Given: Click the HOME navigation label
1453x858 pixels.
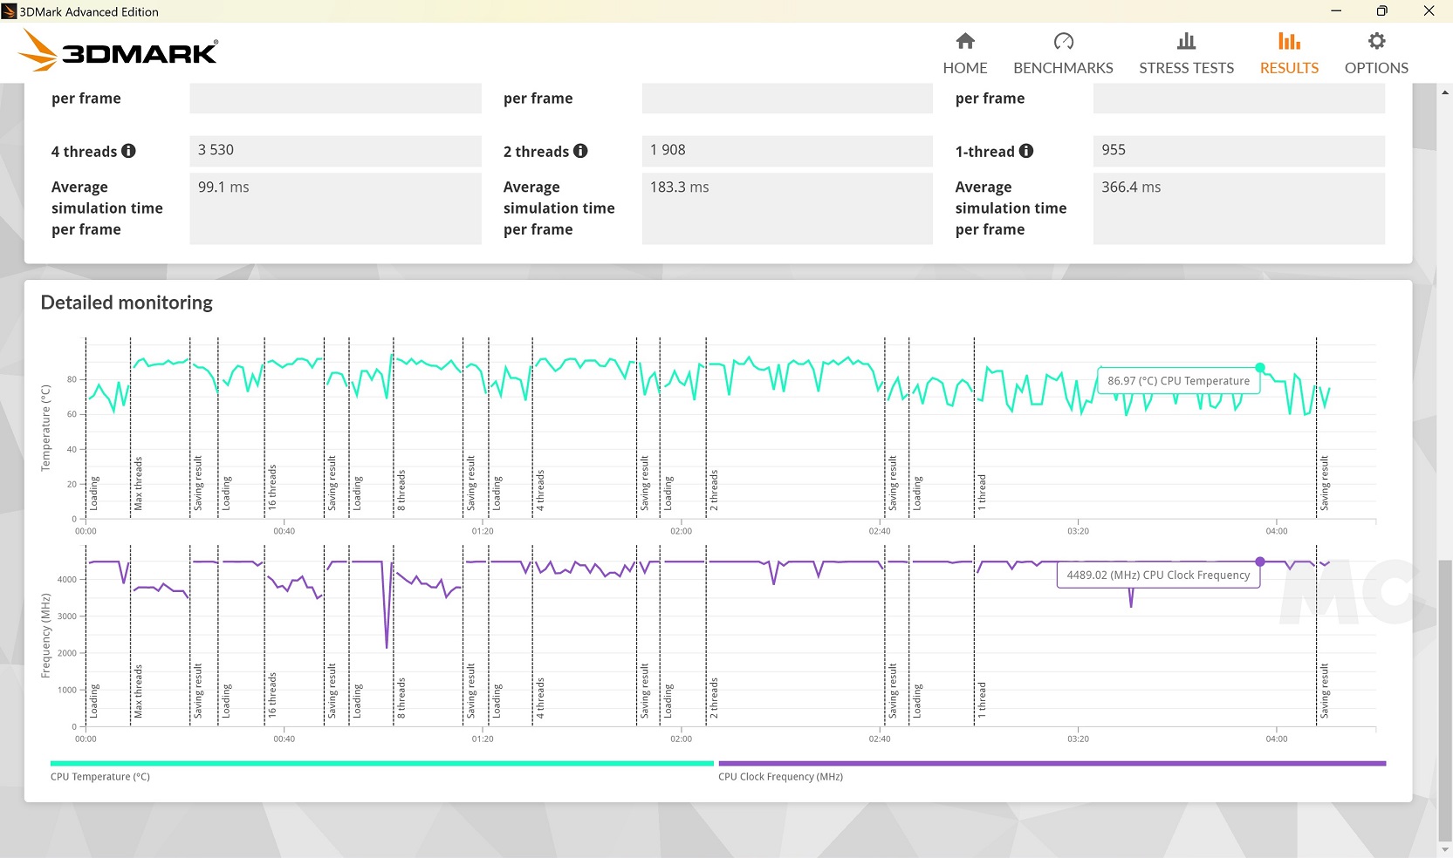Looking at the screenshot, I should tap(964, 68).
